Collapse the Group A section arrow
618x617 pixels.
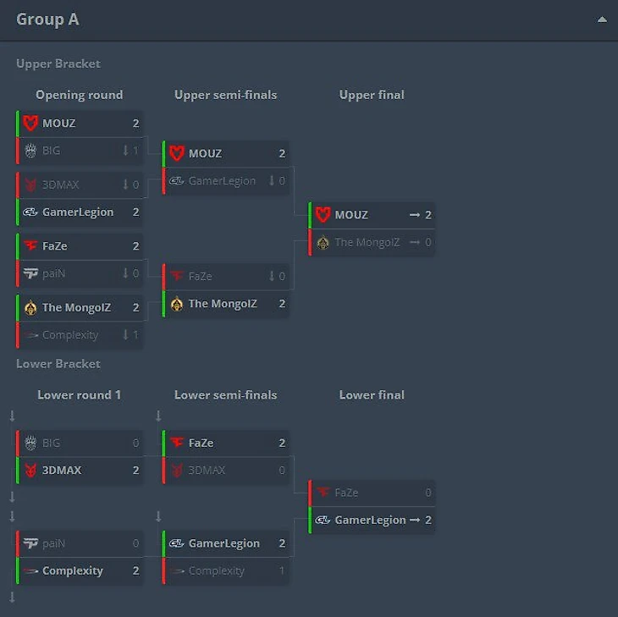pyautogui.click(x=602, y=19)
